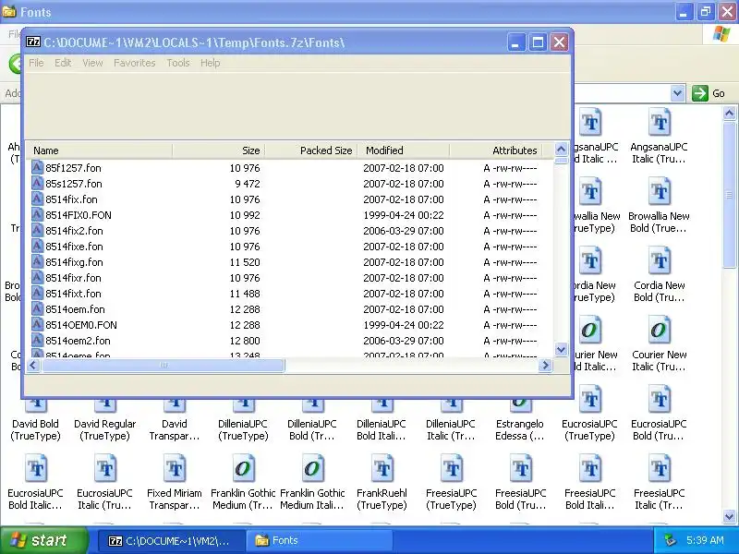
Task: Click Fonts window scroll down arrow
Action: [x=729, y=516]
